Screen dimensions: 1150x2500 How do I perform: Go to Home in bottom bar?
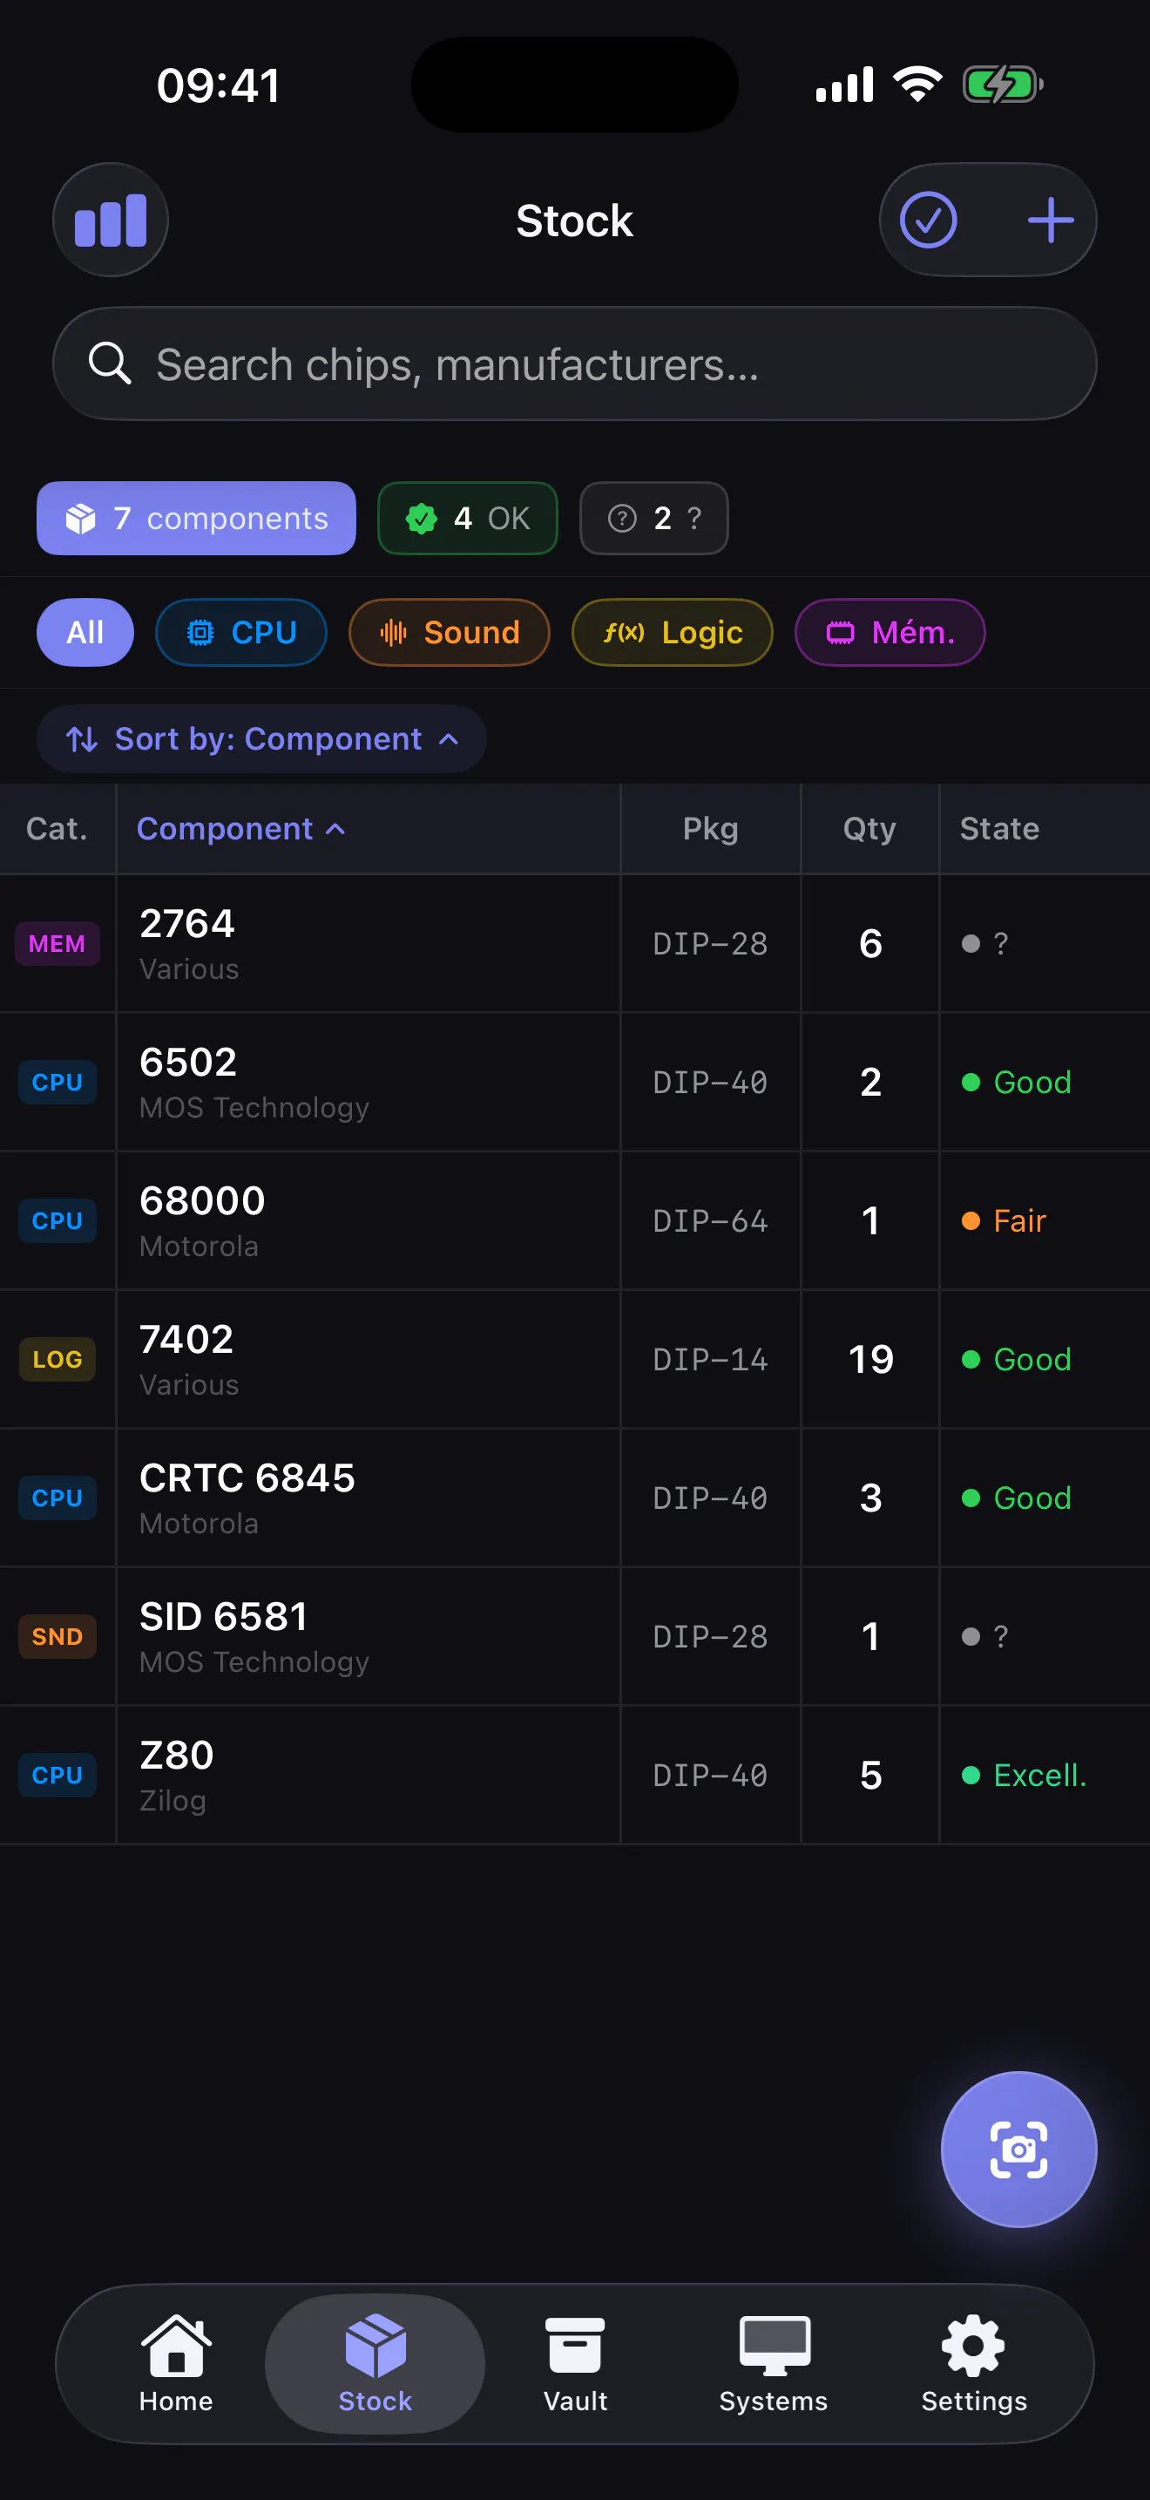click(175, 2363)
